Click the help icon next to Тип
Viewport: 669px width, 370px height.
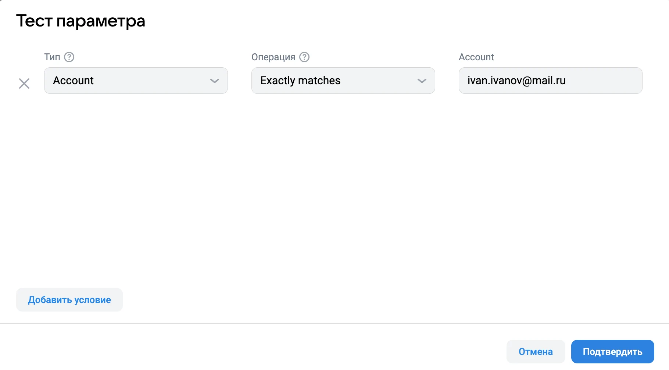coord(69,57)
